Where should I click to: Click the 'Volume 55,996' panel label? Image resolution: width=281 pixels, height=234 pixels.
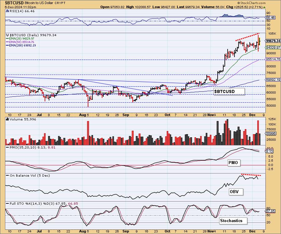[x=23, y=119]
